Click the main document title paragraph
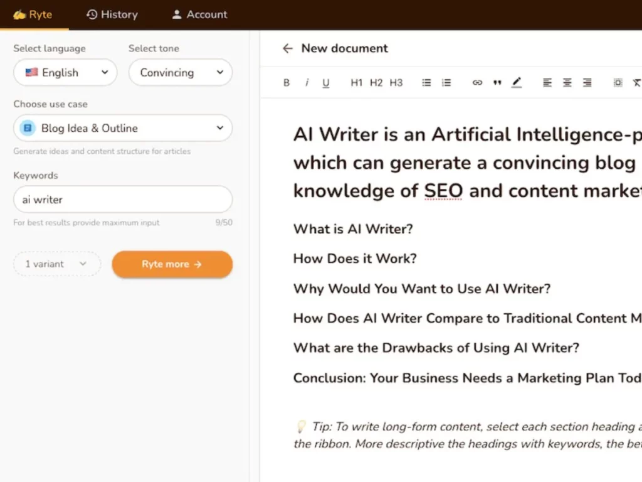The width and height of the screenshot is (642, 482). (468, 163)
